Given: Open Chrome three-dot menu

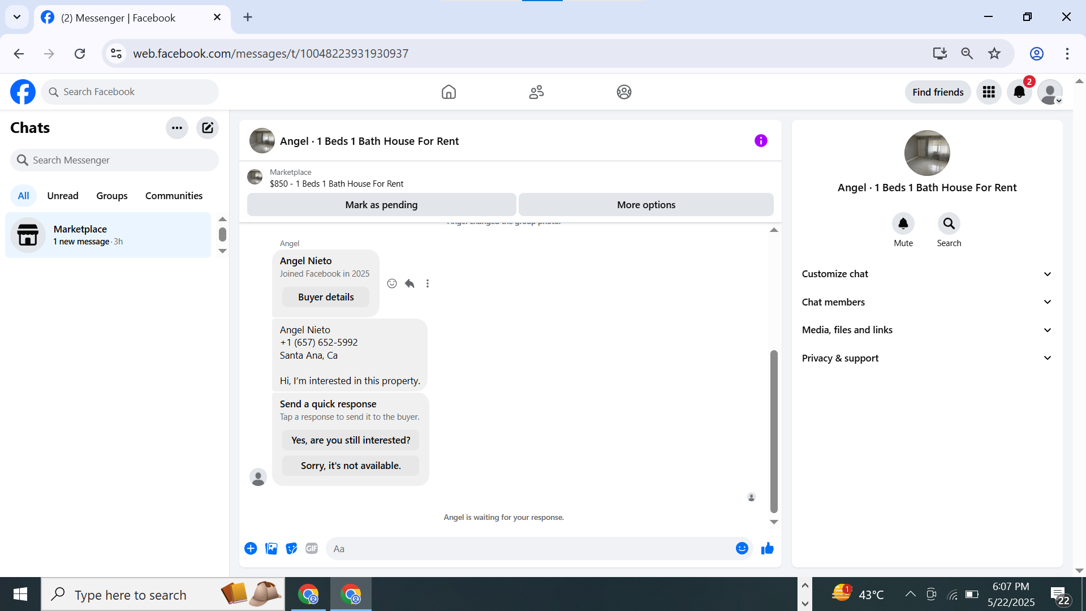Looking at the screenshot, I should coord(1067,54).
